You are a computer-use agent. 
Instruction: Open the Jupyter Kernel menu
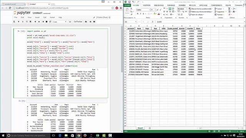click(x=52, y=17)
